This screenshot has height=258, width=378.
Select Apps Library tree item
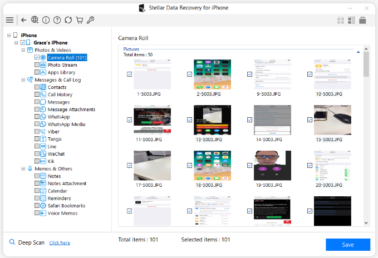tap(61, 72)
